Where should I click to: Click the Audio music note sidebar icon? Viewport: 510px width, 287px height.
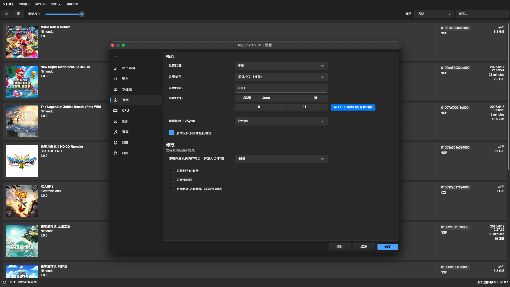116,132
